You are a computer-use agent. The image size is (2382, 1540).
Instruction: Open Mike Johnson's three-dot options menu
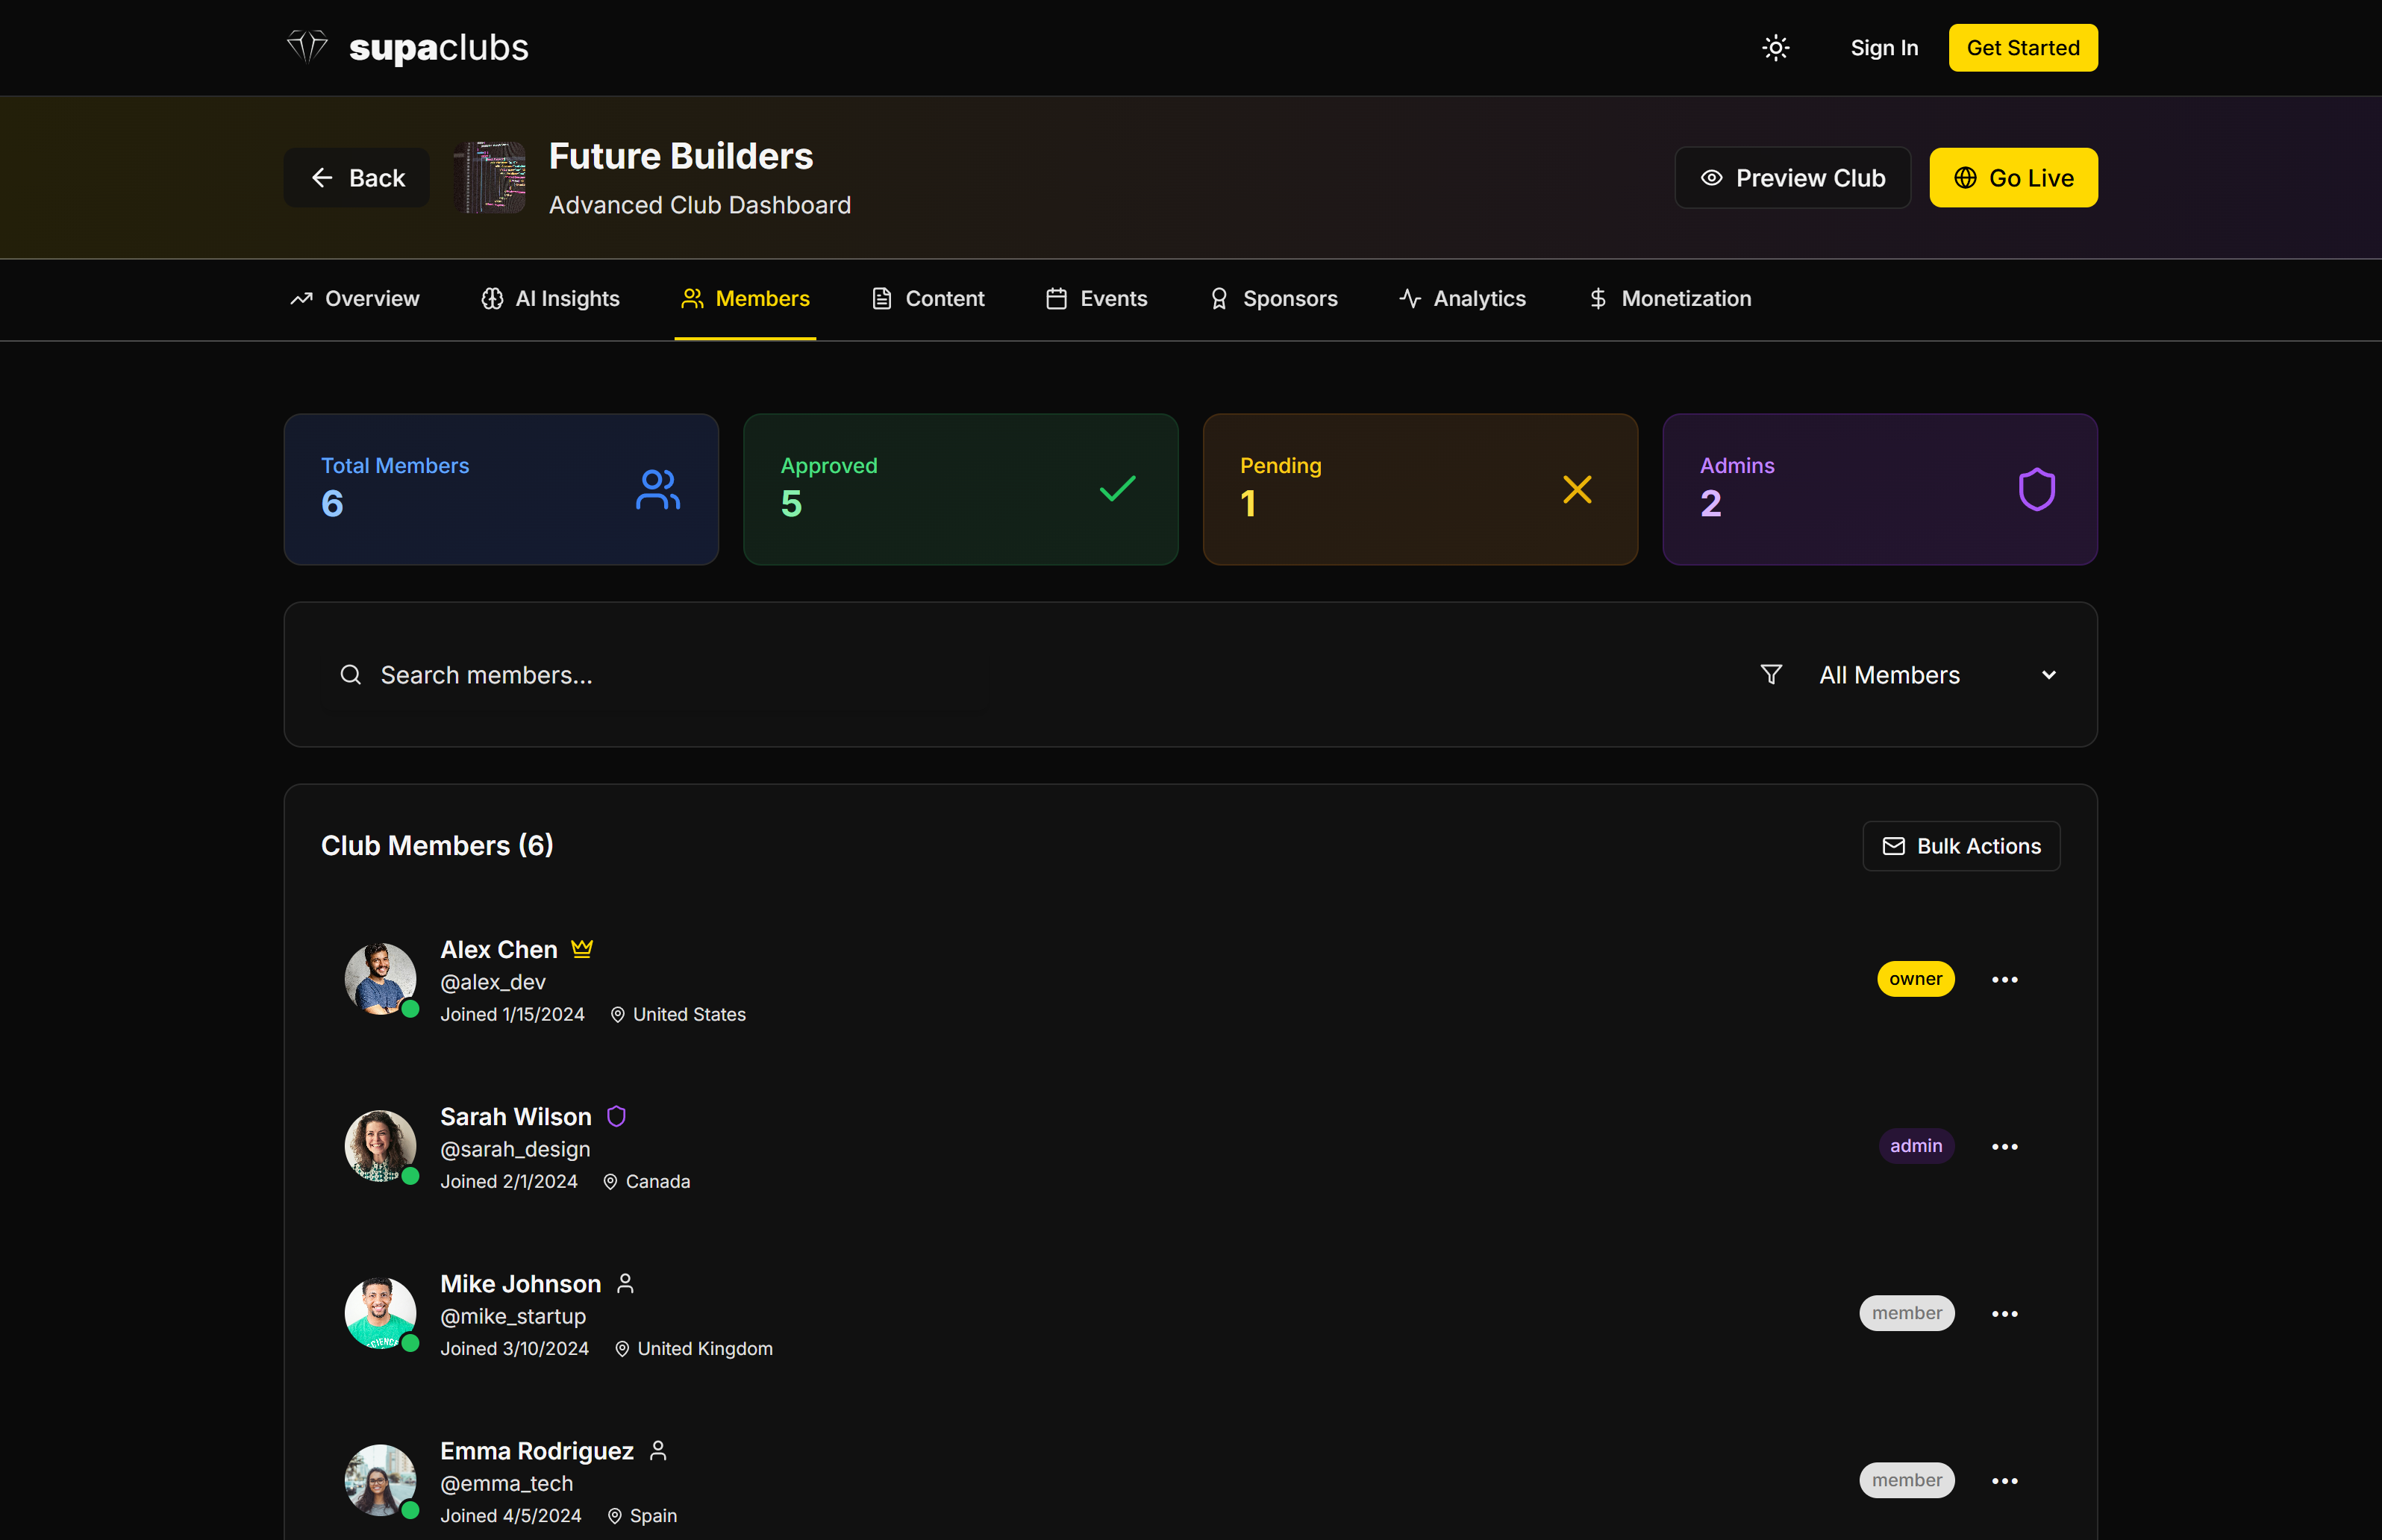2004,1313
